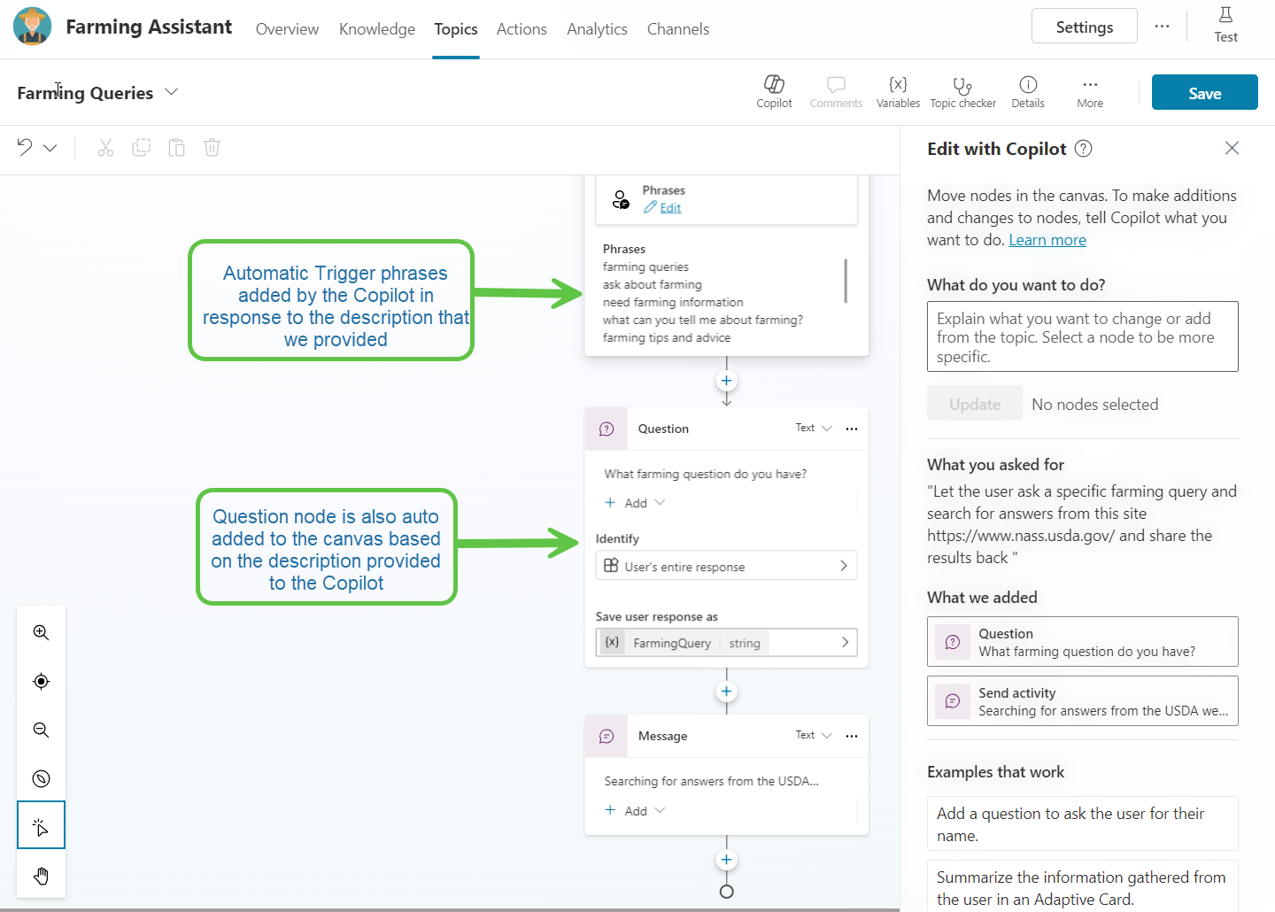The image size is (1275, 912).
Task: Open the Settings page
Action: (1084, 27)
